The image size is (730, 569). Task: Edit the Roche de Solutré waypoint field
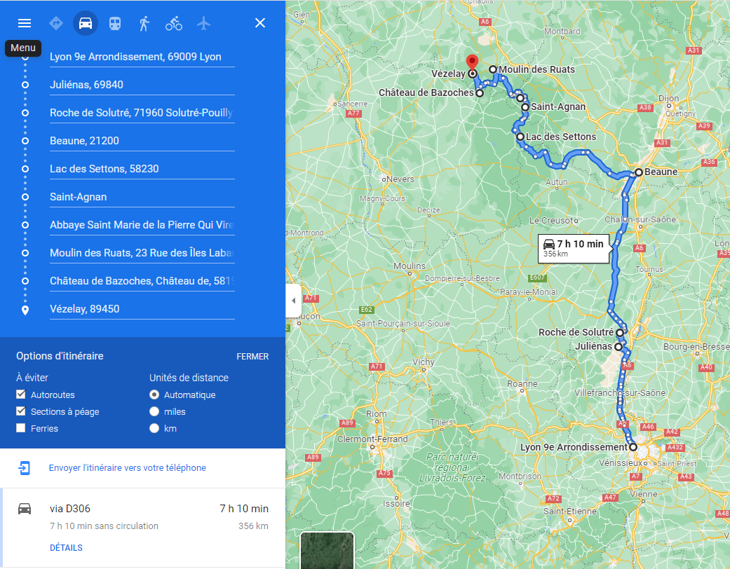tap(142, 113)
